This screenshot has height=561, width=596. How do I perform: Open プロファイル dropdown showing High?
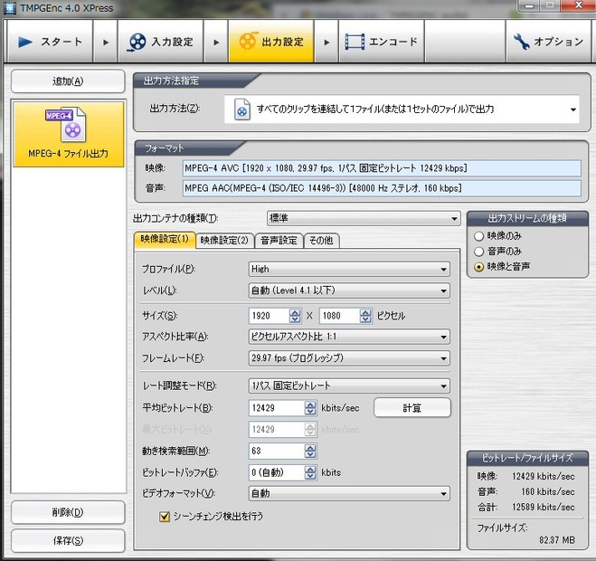[349, 270]
